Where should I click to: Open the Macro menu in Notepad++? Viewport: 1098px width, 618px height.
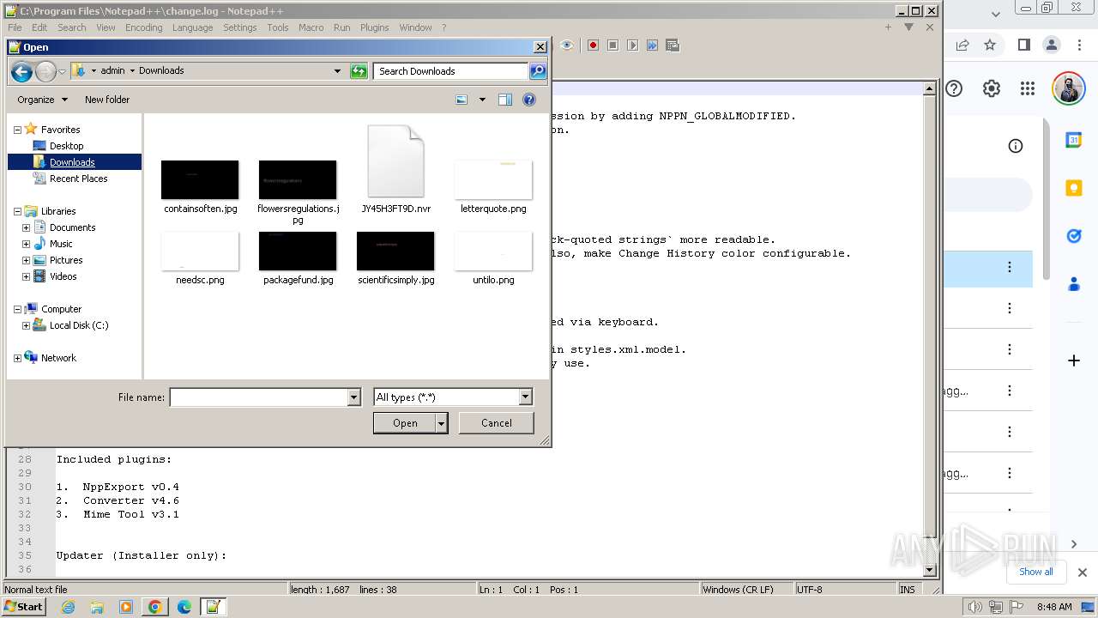coord(311,27)
